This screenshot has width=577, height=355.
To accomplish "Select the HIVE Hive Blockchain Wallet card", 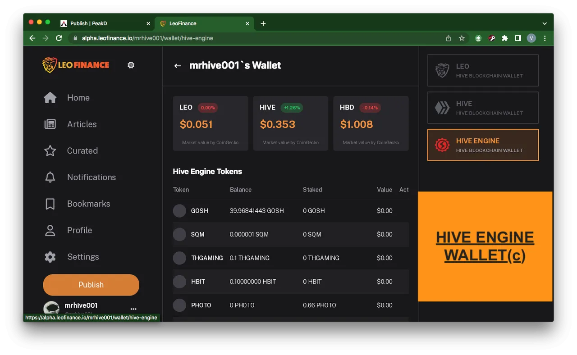I will 483,108.
